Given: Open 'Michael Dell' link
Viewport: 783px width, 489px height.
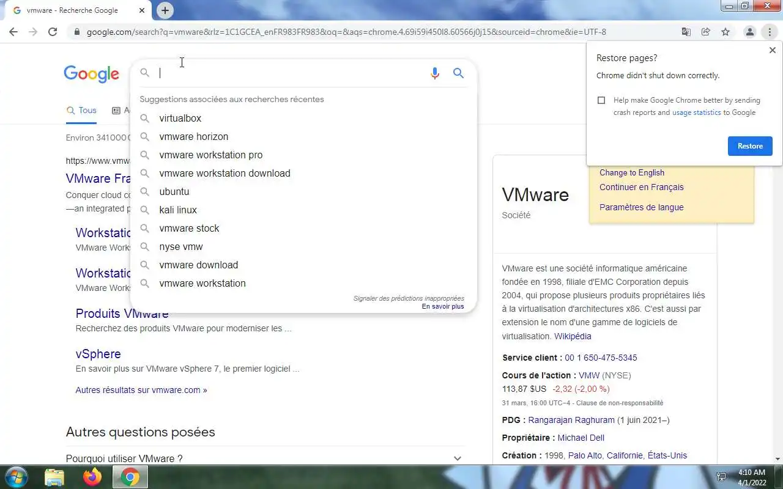Looking at the screenshot, I should [x=581, y=438].
